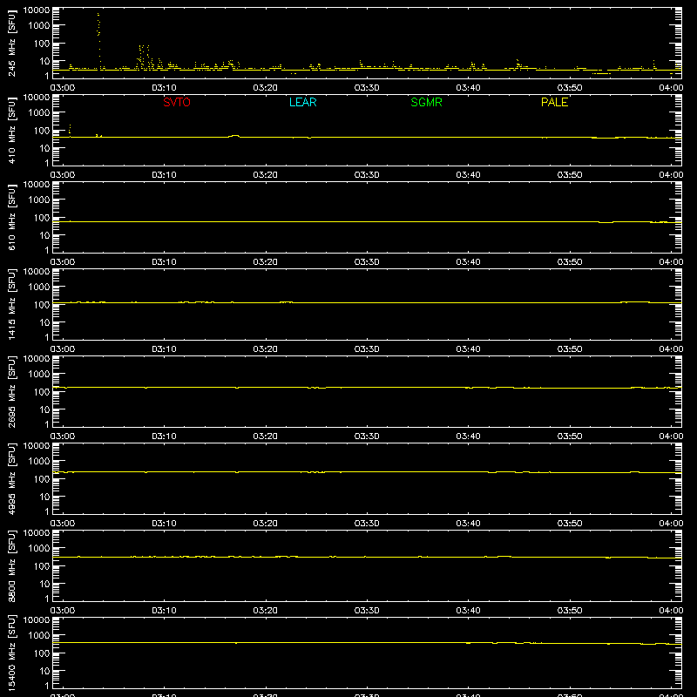The width and height of the screenshot is (697, 697).
Task: Click the tall burst spike in the 245 MHz plot
Action: click(98, 40)
